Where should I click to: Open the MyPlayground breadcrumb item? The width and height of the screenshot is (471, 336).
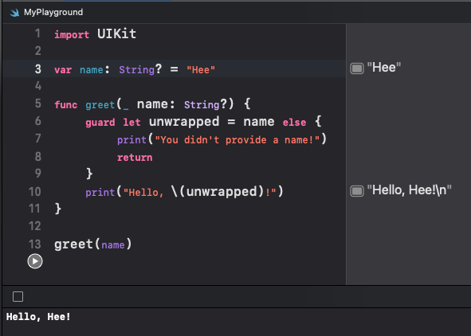(x=53, y=12)
